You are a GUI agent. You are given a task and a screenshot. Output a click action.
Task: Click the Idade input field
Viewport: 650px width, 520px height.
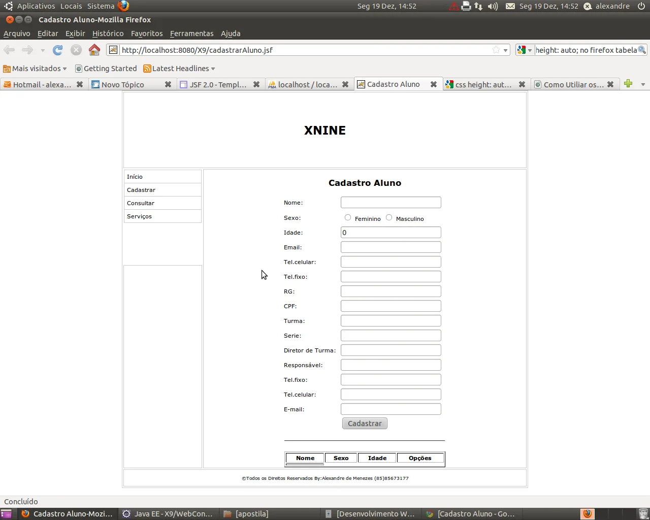[x=391, y=233]
